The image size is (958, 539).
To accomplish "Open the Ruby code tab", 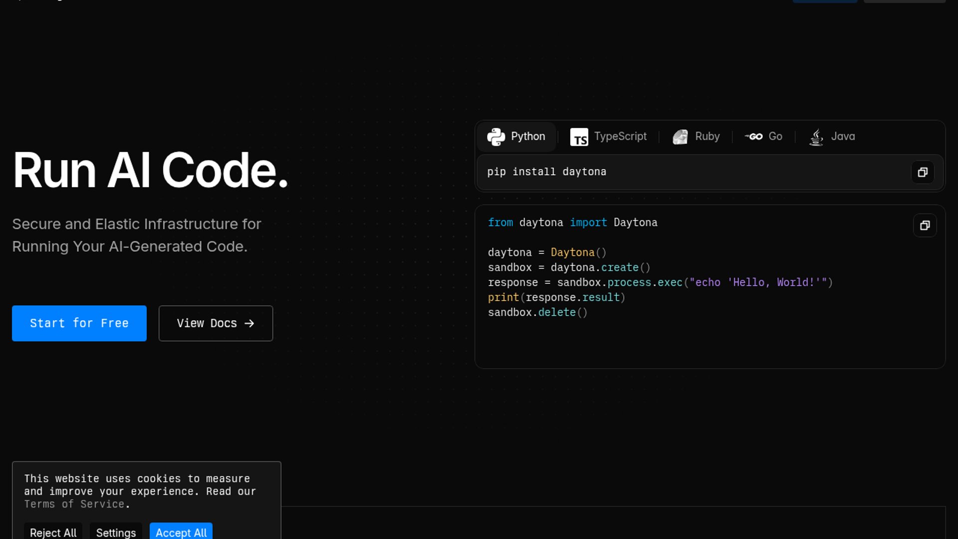I will (696, 137).
